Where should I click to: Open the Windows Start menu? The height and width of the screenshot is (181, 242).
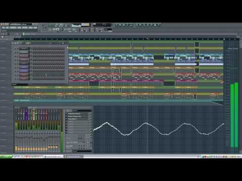[x=6, y=156]
